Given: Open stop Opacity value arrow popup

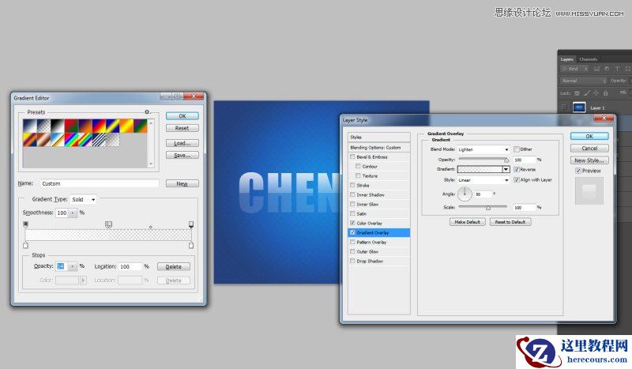Looking at the screenshot, I should pyautogui.click(x=73, y=266).
